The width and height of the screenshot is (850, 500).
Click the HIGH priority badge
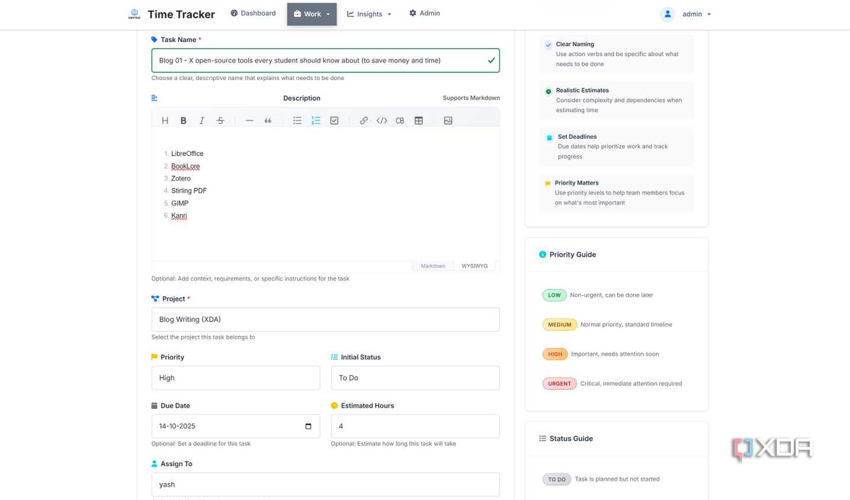click(x=555, y=354)
